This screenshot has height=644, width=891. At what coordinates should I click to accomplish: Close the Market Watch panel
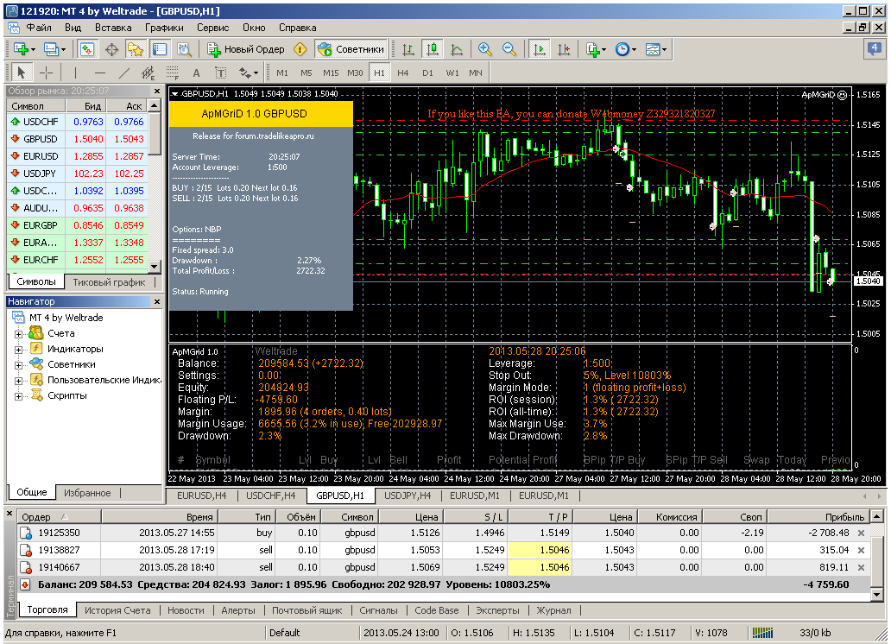click(157, 91)
